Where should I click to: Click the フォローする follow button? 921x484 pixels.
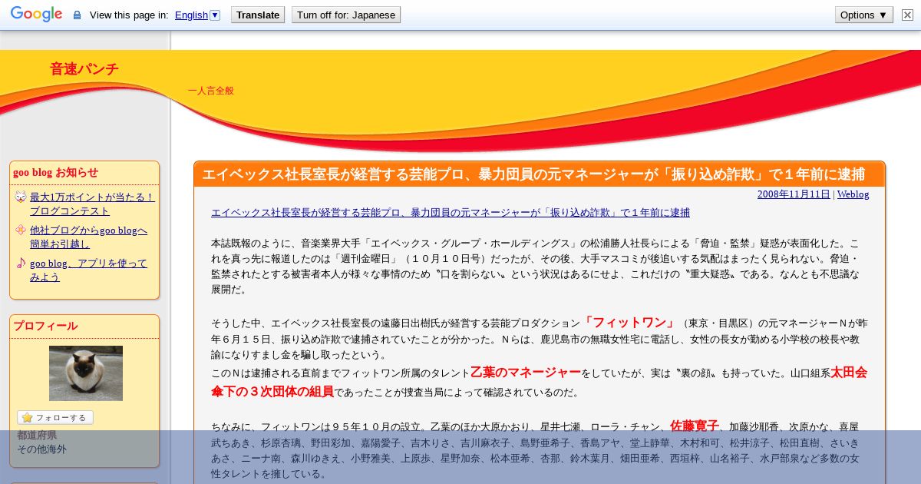tap(55, 417)
